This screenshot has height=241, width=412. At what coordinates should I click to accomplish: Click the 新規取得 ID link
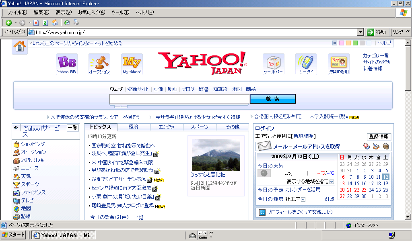303,136
